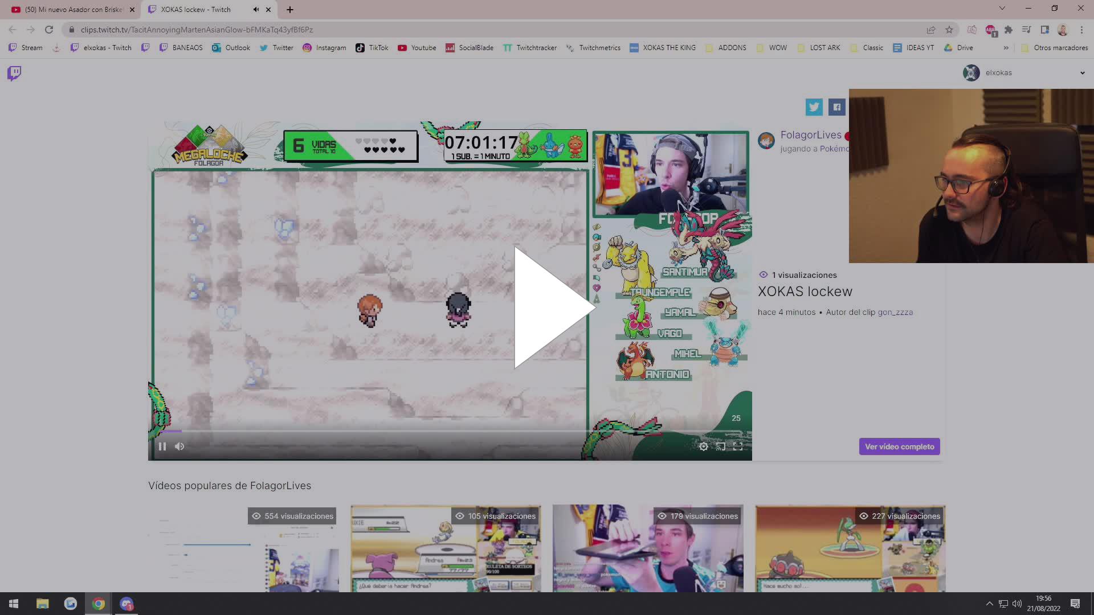Open the Otros marcadores folder
The width and height of the screenshot is (1094, 615).
pos(1055,48)
